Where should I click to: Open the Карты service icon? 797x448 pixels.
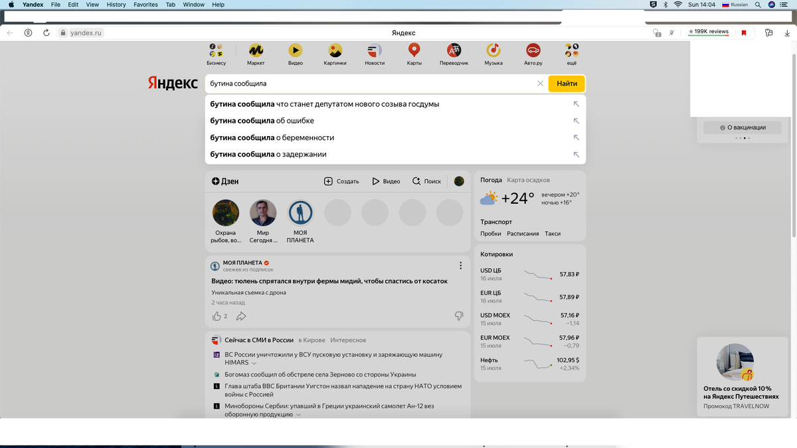coord(414,50)
